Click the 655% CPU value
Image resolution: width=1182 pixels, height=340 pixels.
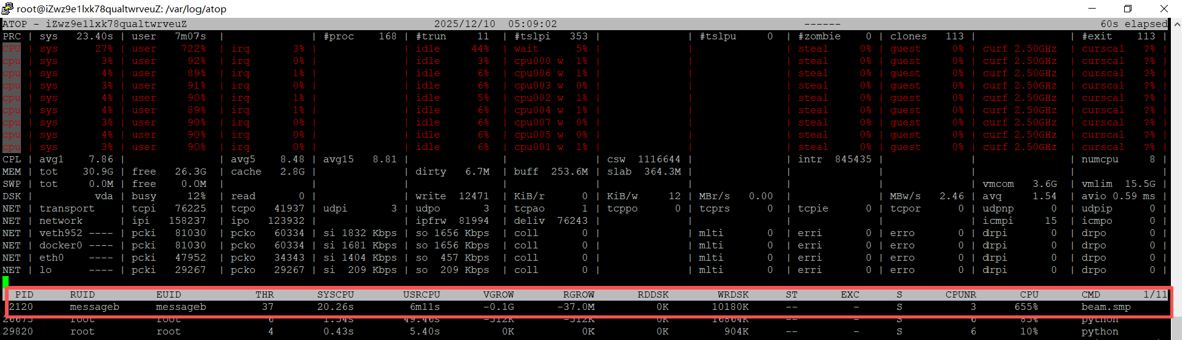click(x=1026, y=307)
